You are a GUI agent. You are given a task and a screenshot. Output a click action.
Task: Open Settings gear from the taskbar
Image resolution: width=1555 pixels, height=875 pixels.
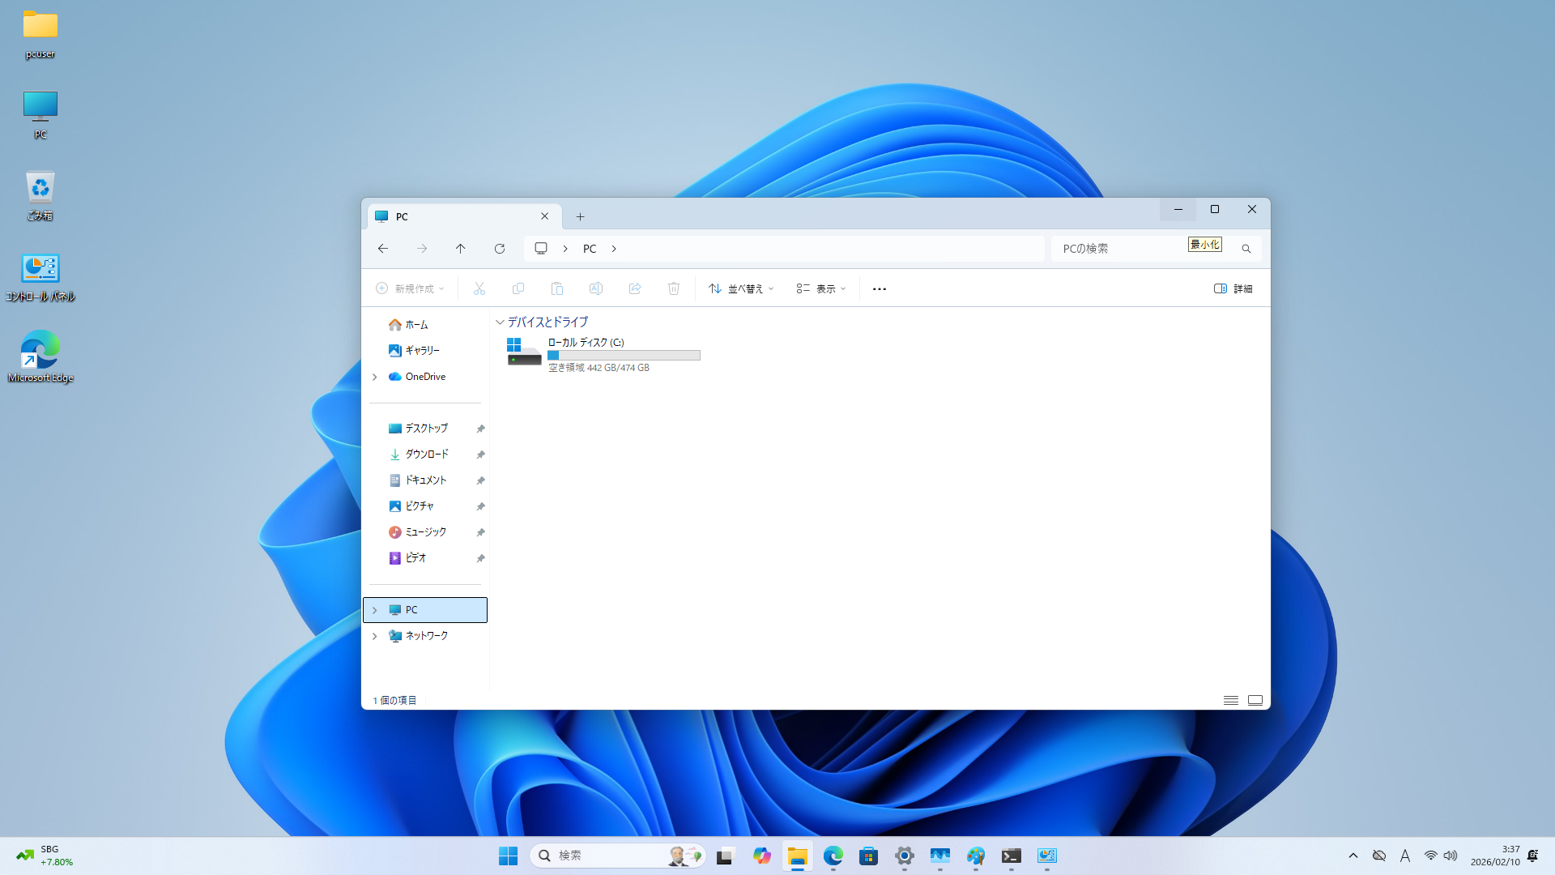pos(904,856)
